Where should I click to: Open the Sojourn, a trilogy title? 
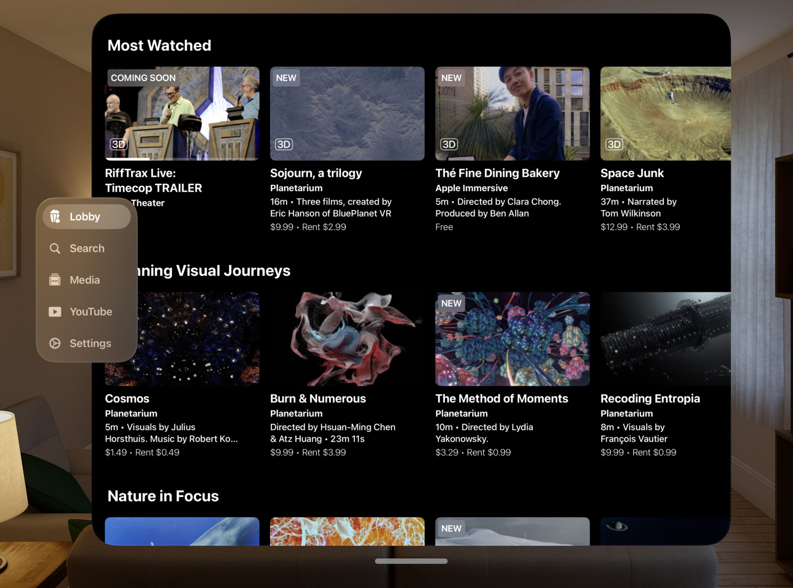[x=316, y=173]
